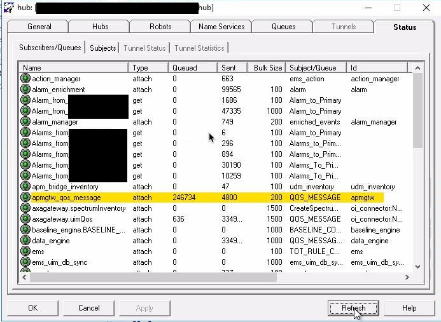
Task: Click the green status icon for action_manager
Action: pyautogui.click(x=25, y=79)
